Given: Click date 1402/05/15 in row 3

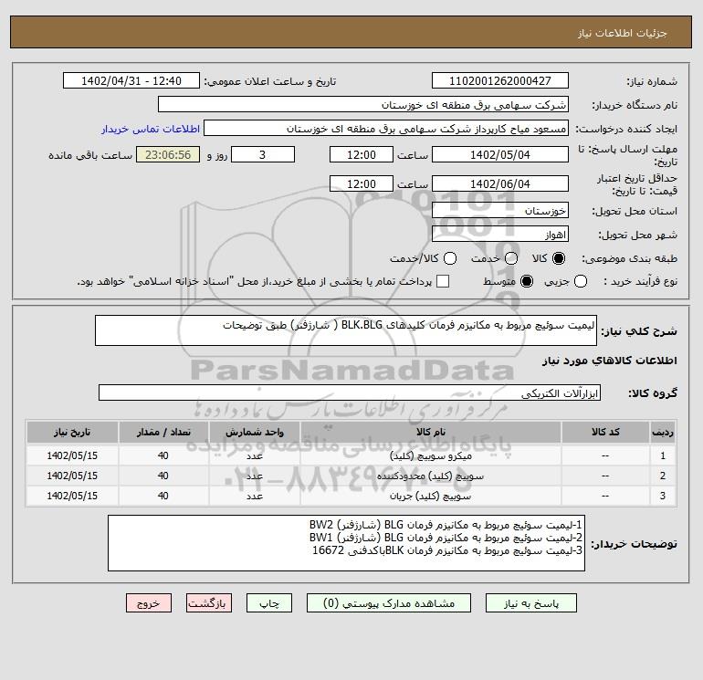Looking at the screenshot, I should point(72,496).
